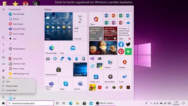Open the notification center icon

click(183, 103)
